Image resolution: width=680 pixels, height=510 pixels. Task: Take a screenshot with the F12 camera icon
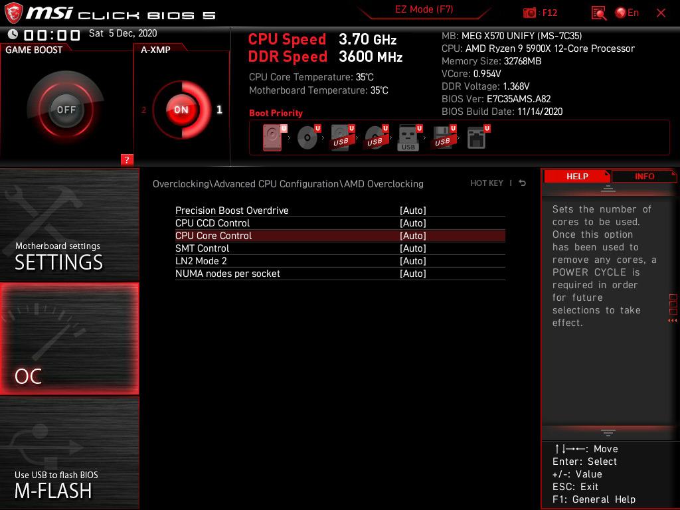click(529, 13)
